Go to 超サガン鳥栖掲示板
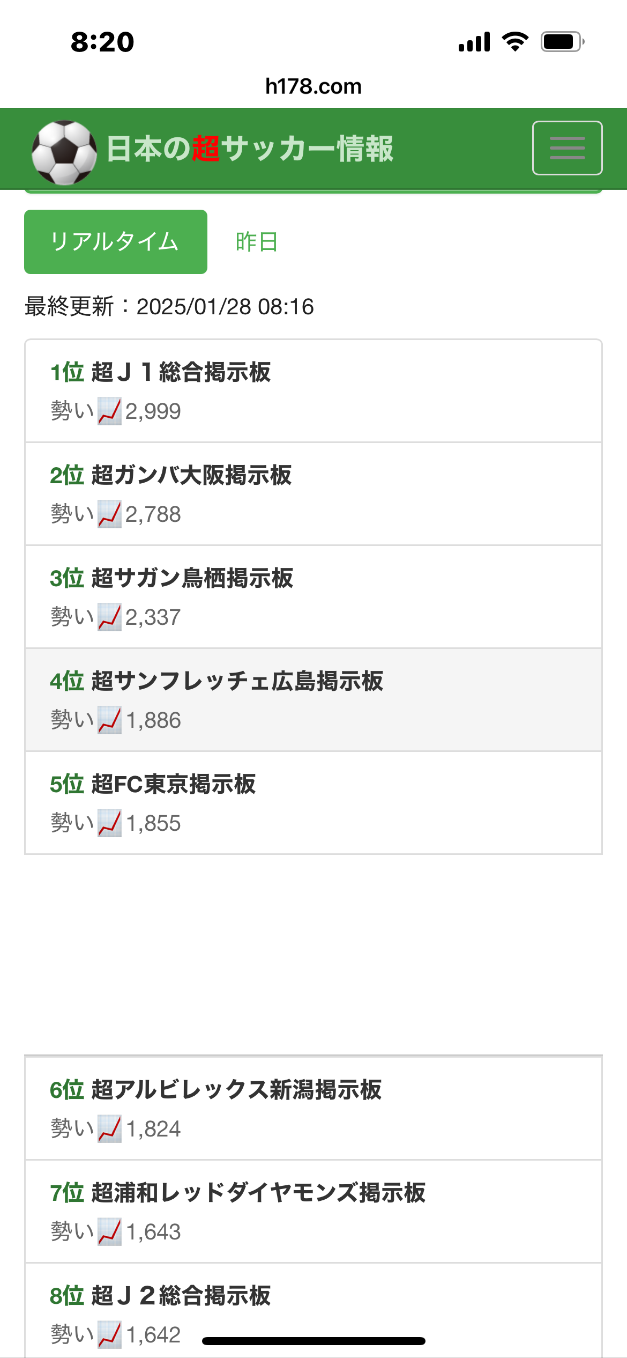The image size is (627, 1358). coord(192,578)
